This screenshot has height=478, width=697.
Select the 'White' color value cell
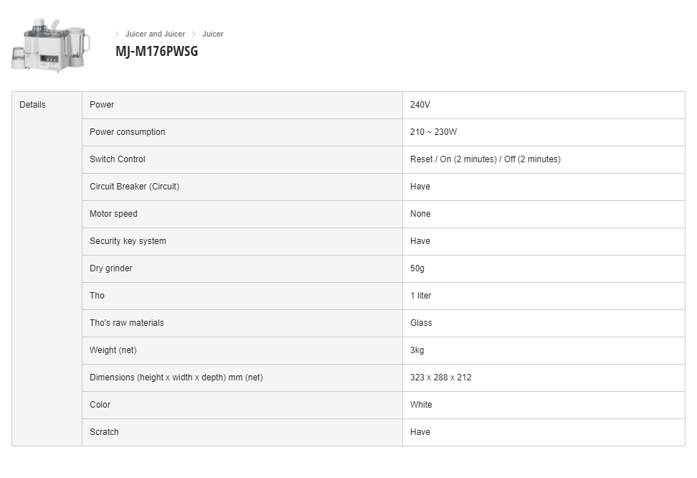tap(544, 405)
